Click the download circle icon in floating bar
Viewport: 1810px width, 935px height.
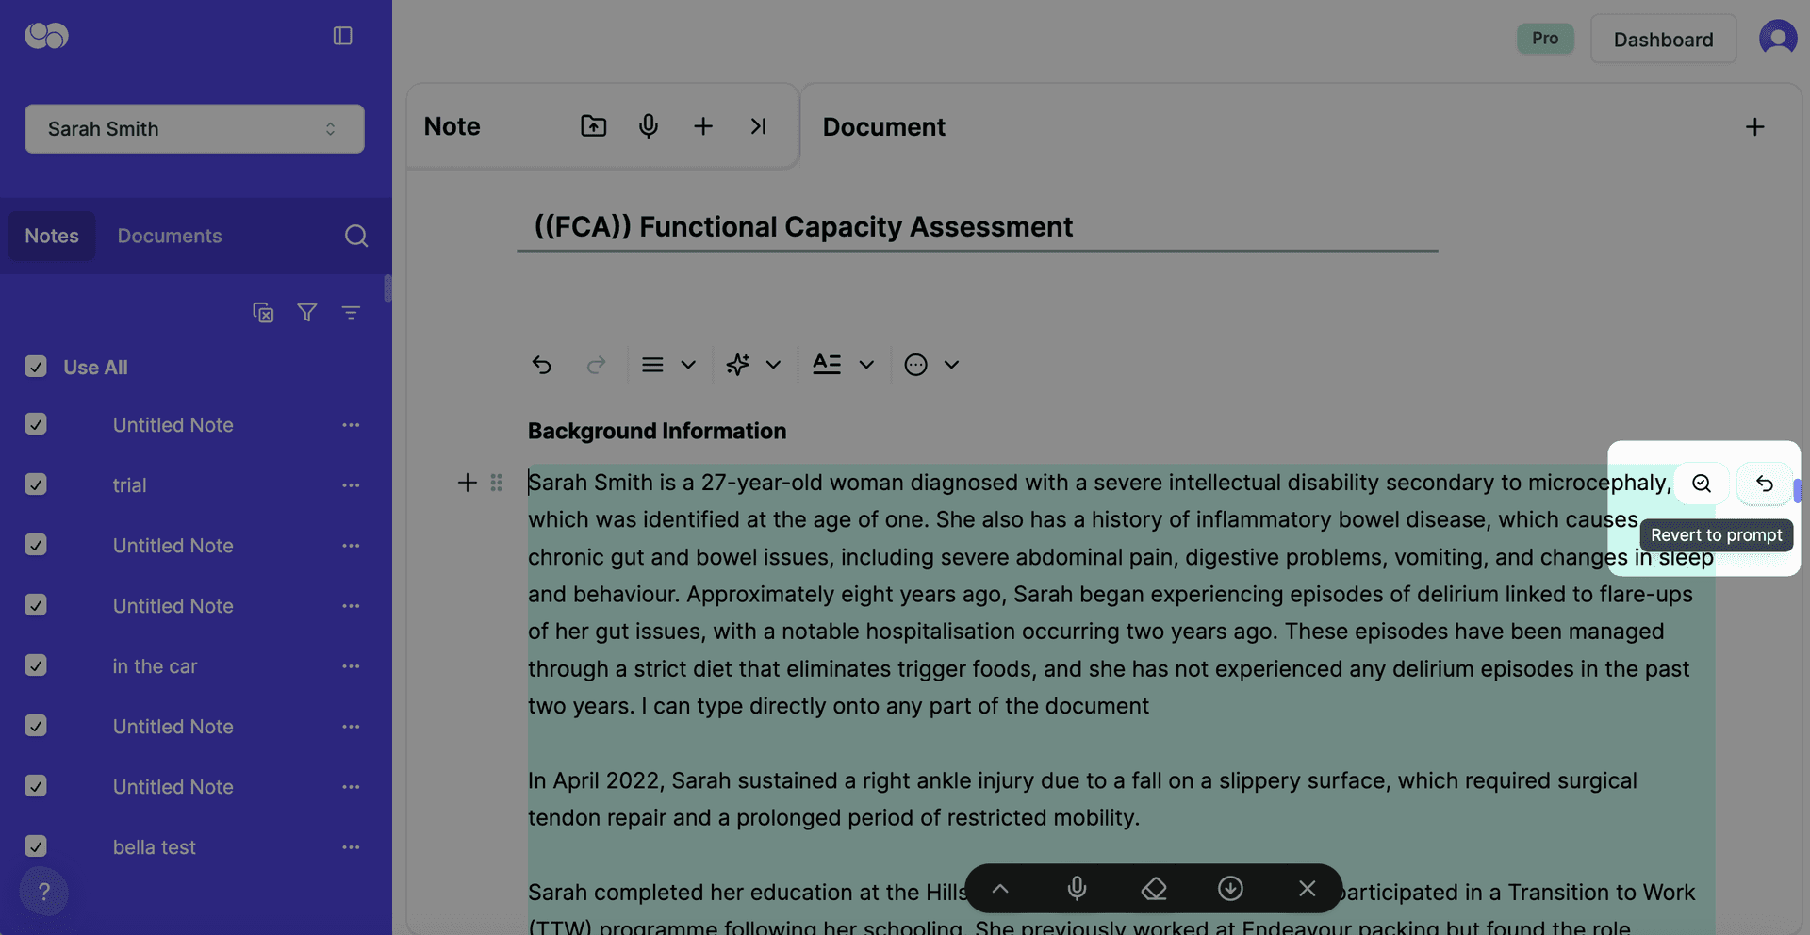1230,889
